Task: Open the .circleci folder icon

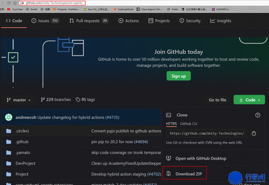Action: coord(9,131)
